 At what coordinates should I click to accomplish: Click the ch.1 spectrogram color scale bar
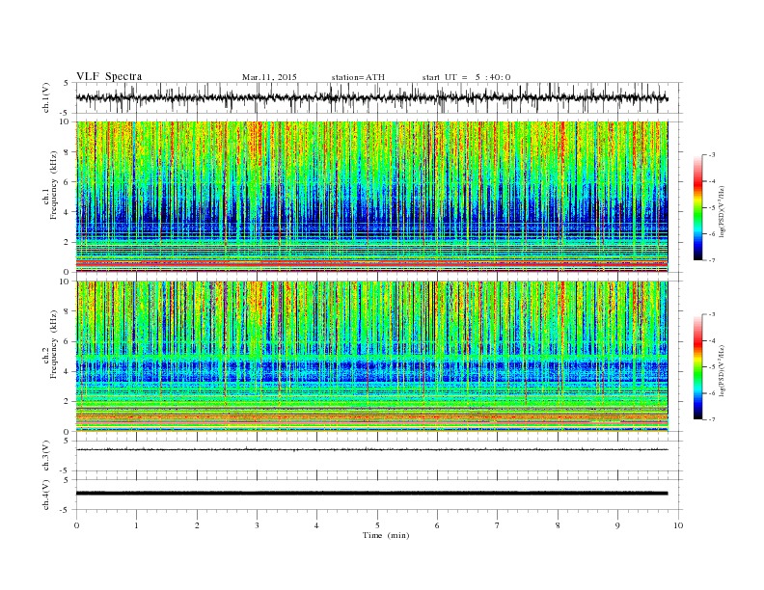[697, 208]
